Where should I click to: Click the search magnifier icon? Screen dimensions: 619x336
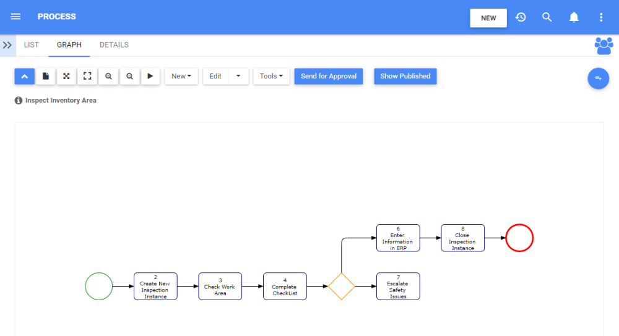547,17
